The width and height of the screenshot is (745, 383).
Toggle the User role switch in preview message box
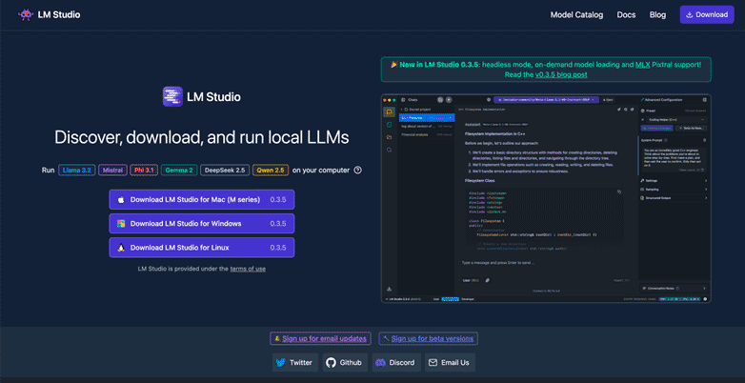pos(471,280)
